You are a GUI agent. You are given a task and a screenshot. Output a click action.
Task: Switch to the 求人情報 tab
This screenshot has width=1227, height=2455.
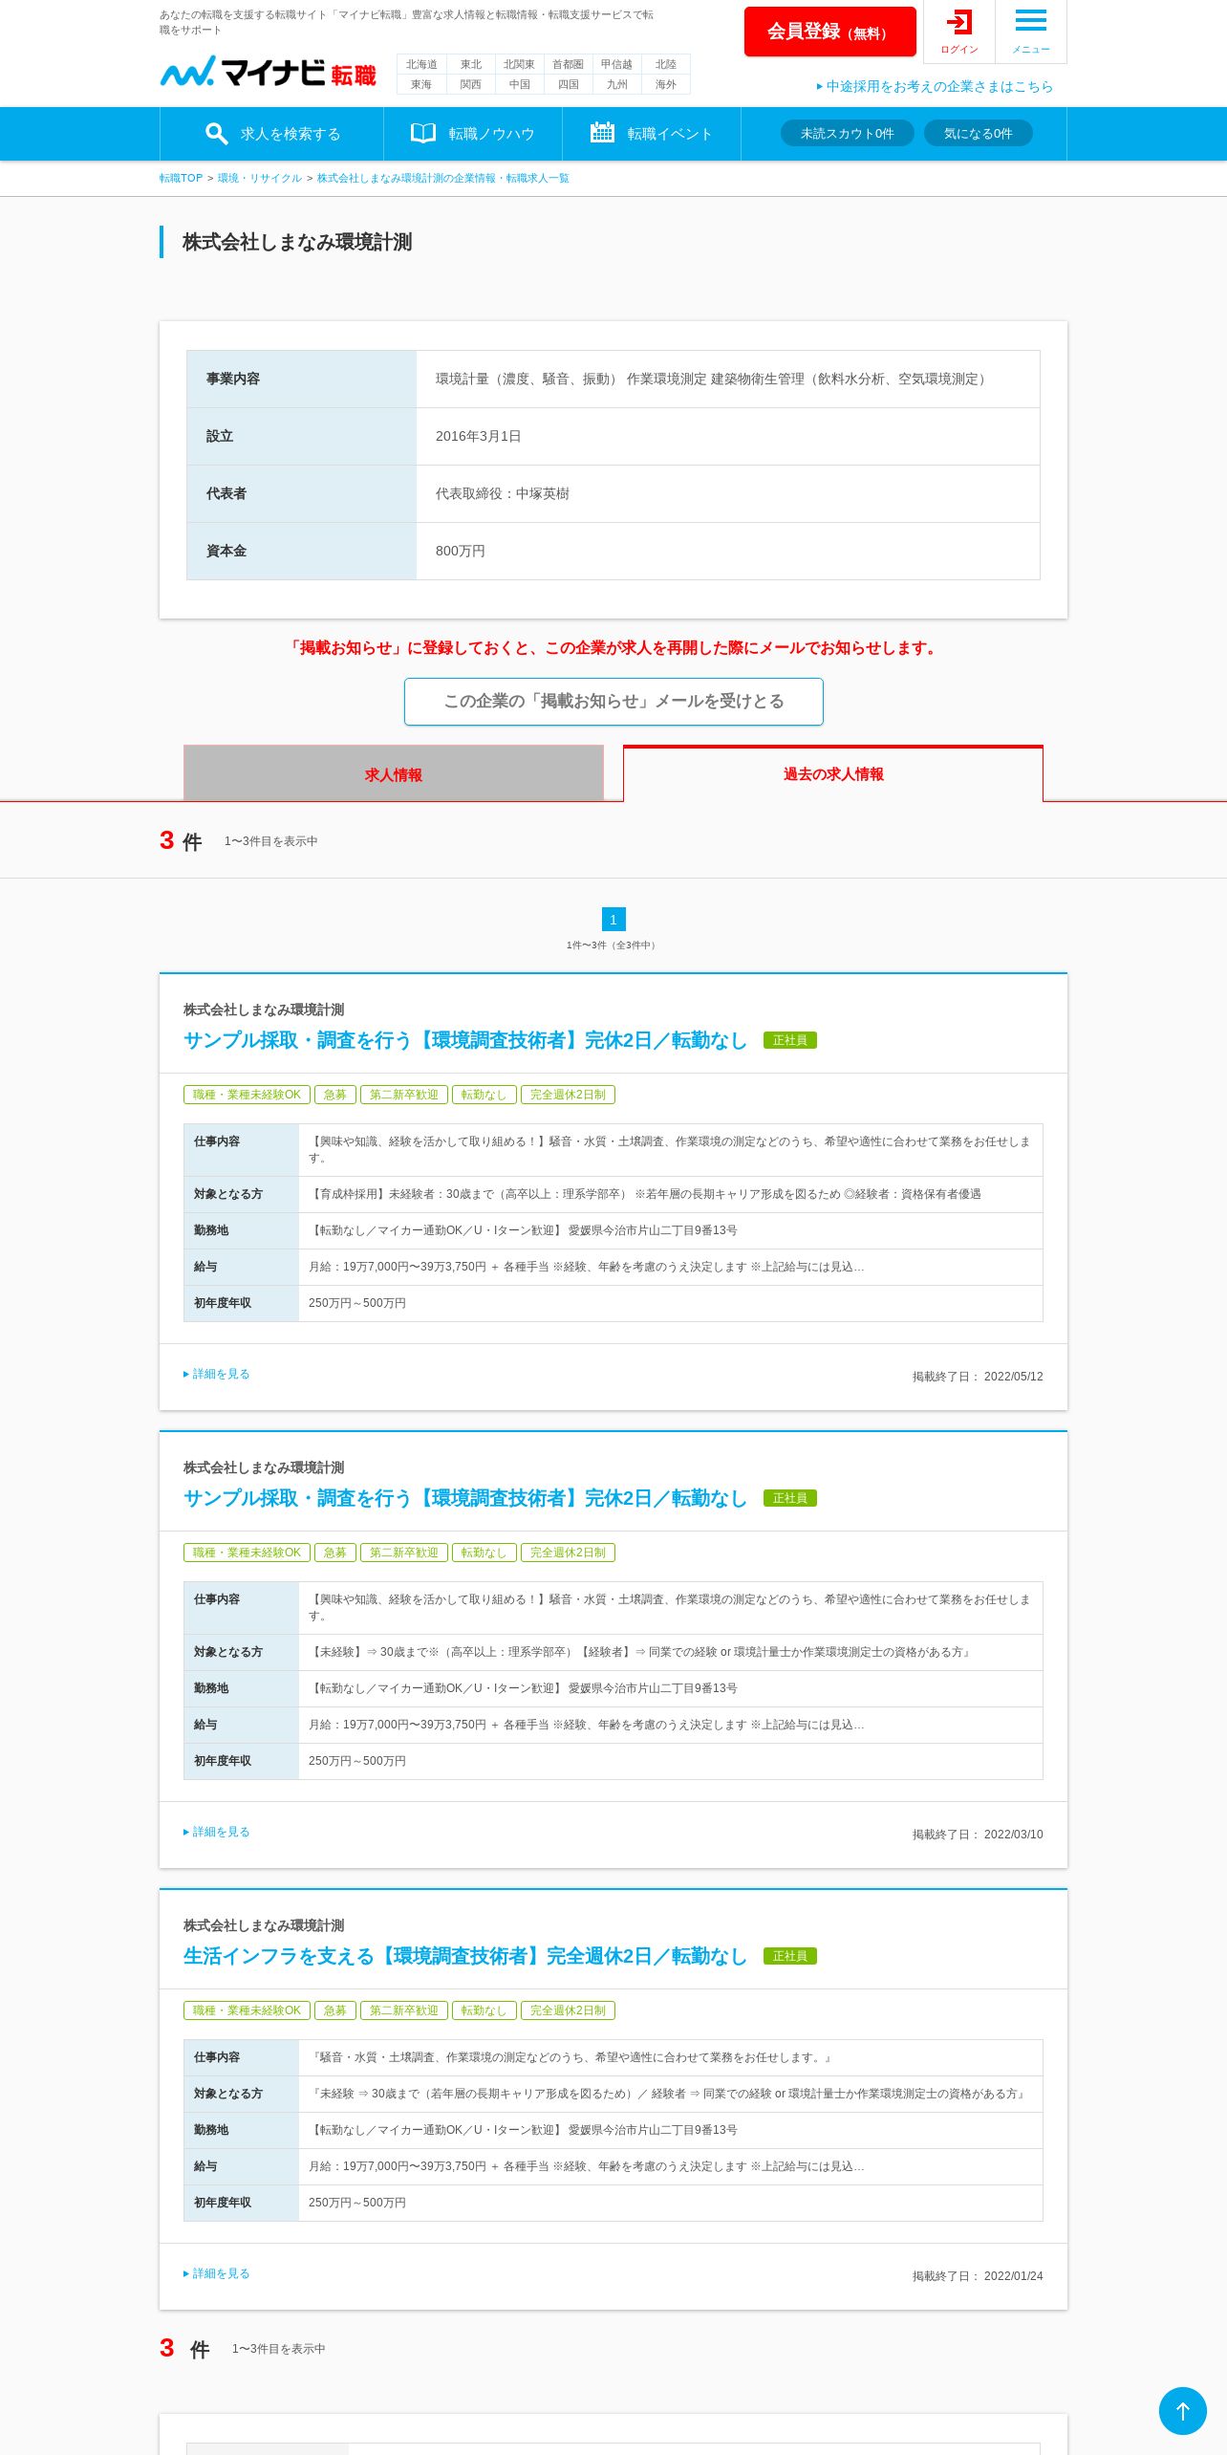pos(394,773)
